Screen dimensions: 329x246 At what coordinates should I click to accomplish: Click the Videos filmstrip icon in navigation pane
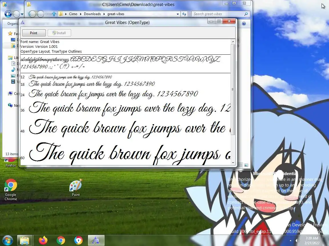tap(13, 81)
